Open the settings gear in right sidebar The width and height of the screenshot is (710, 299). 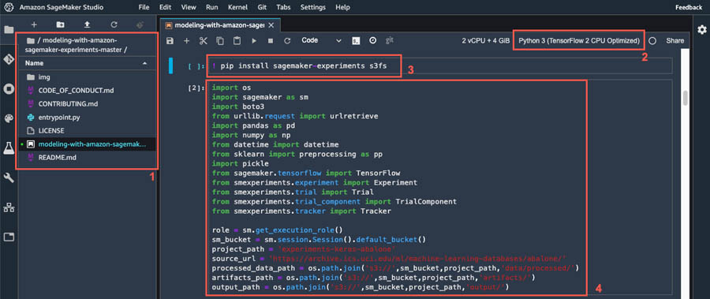click(x=702, y=29)
